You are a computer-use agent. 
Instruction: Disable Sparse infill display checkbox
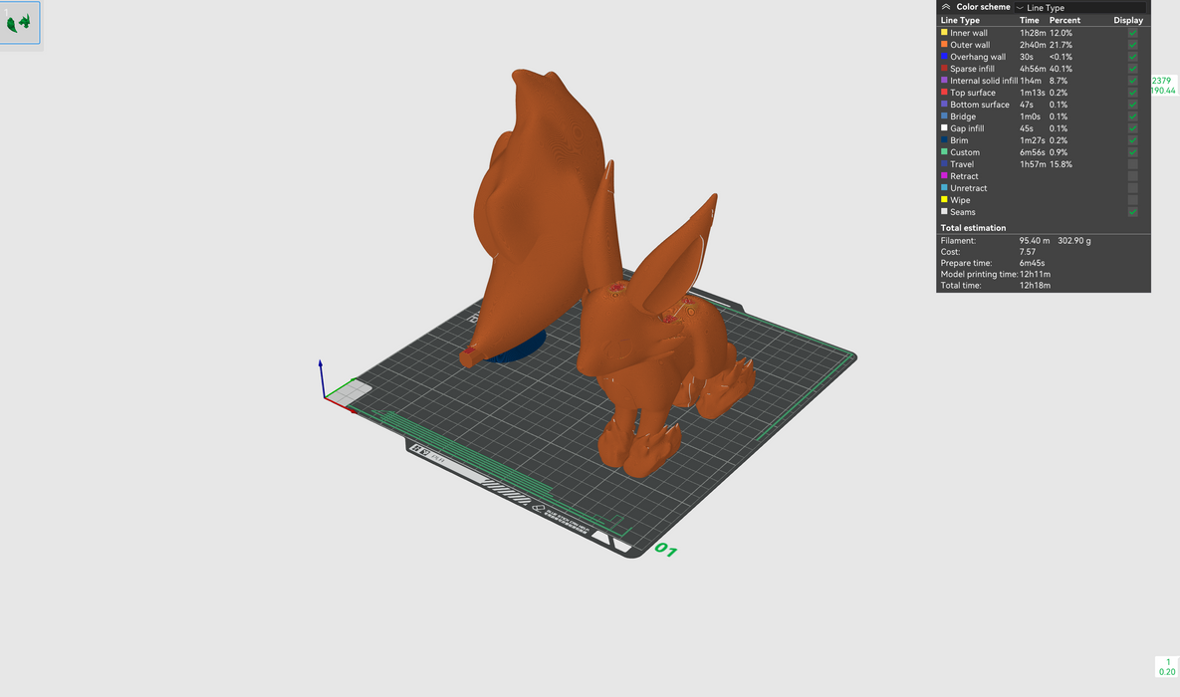point(1132,69)
